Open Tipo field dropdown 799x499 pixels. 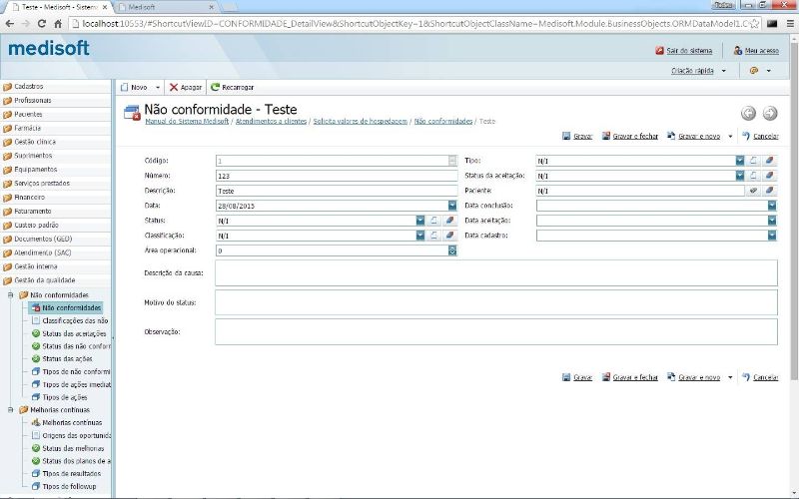(740, 161)
